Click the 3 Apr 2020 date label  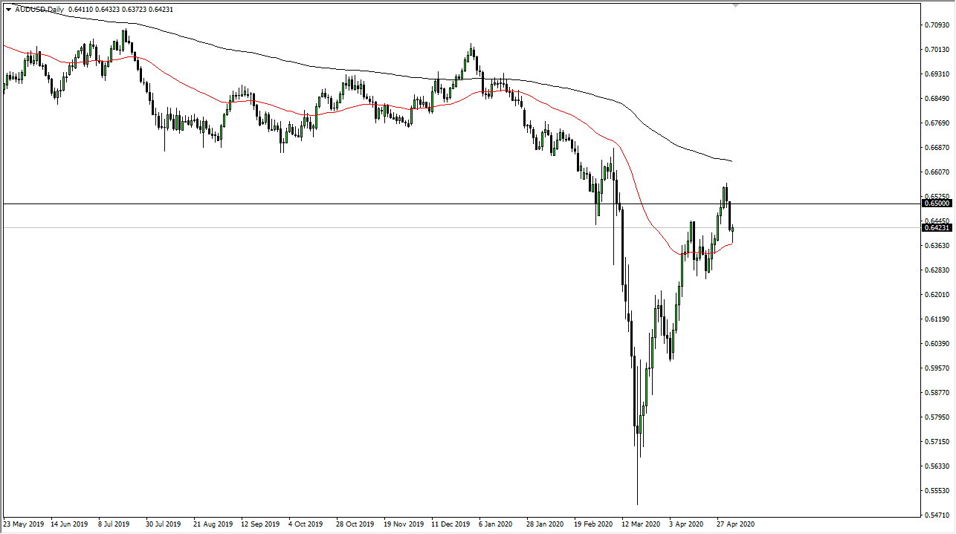[x=685, y=524]
